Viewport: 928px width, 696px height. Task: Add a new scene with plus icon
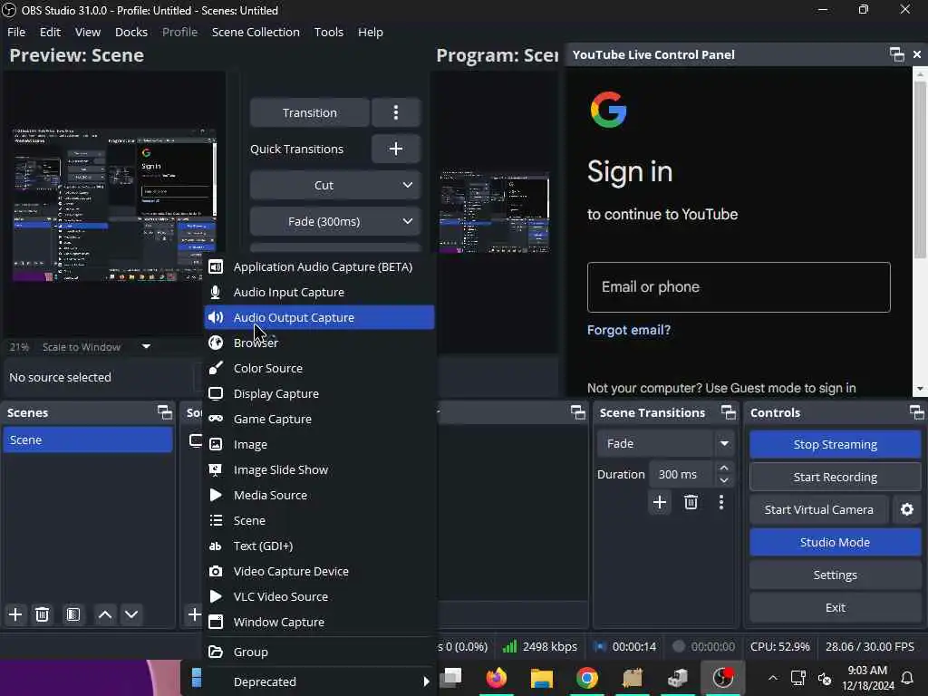(x=15, y=614)
